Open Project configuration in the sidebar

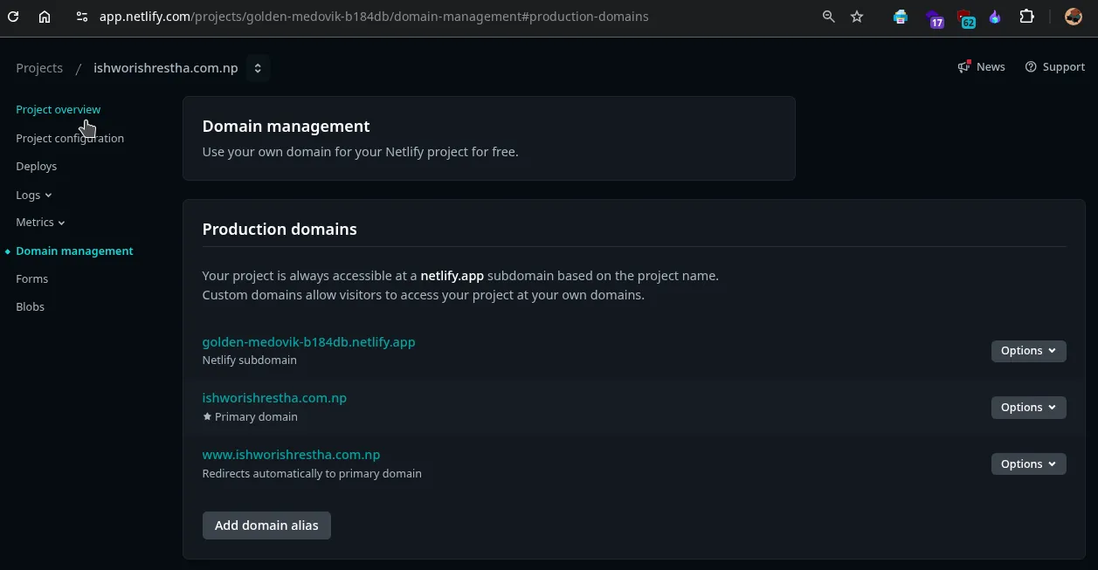coord(70,139)
